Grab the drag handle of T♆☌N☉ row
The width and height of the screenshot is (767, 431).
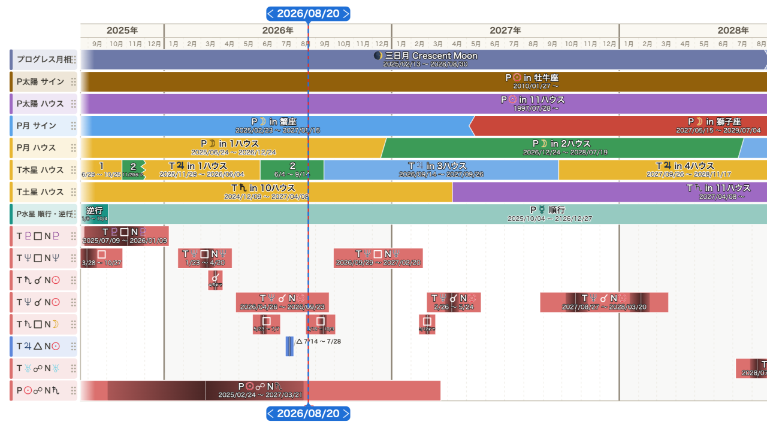(x=74, y=302)
